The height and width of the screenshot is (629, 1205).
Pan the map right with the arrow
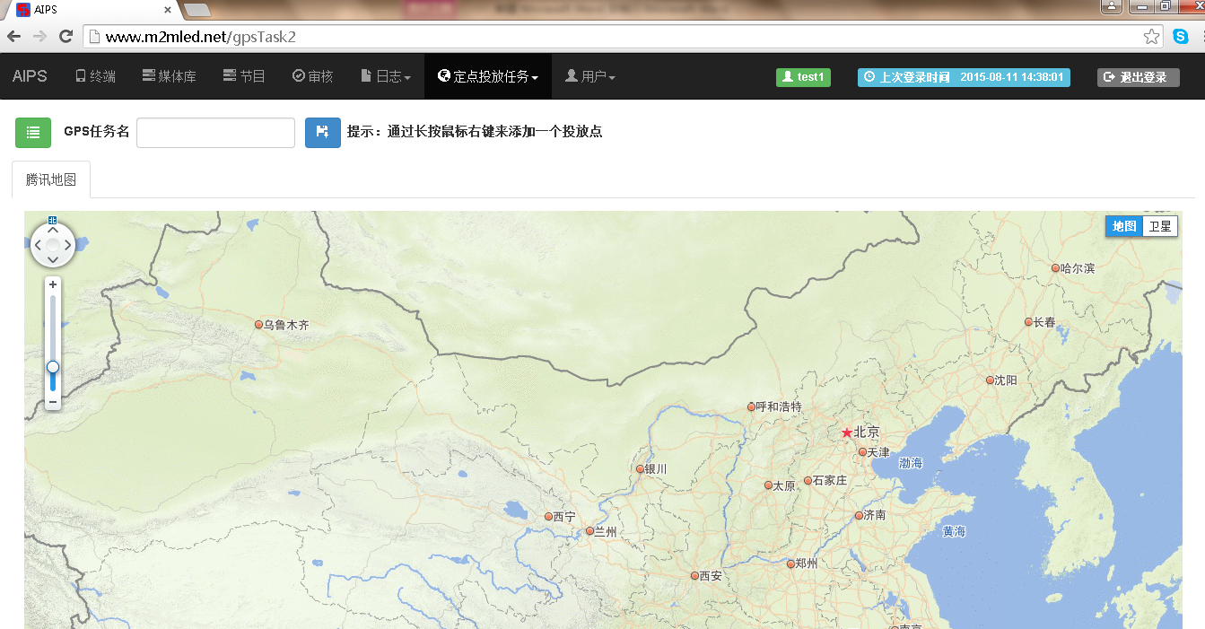pos(68,245)
